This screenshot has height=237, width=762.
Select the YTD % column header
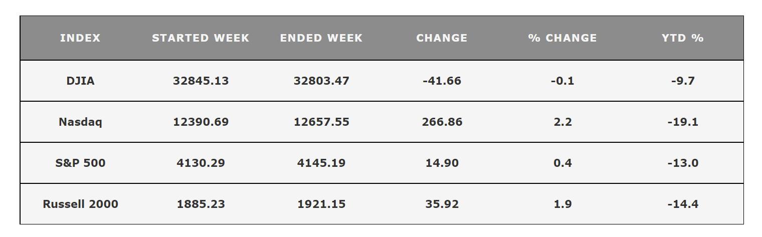click(683, 38)
